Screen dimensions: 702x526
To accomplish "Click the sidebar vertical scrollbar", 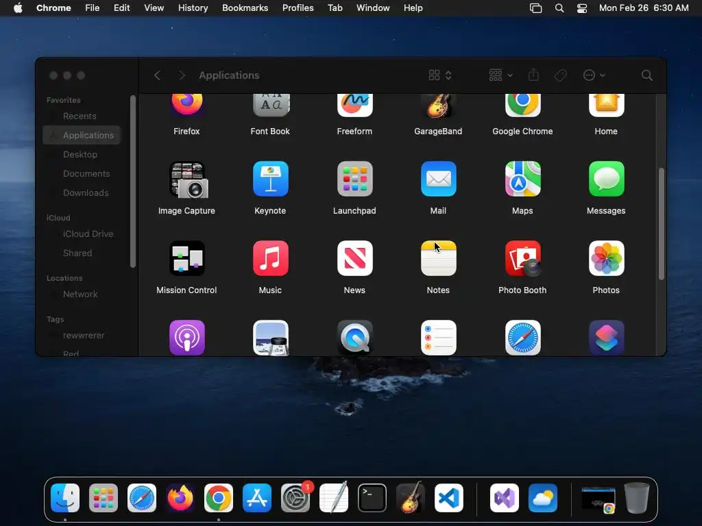I will 132,181.
